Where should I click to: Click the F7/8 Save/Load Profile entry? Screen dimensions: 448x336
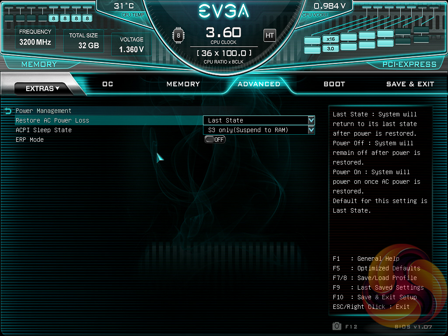tap(374, 278)
